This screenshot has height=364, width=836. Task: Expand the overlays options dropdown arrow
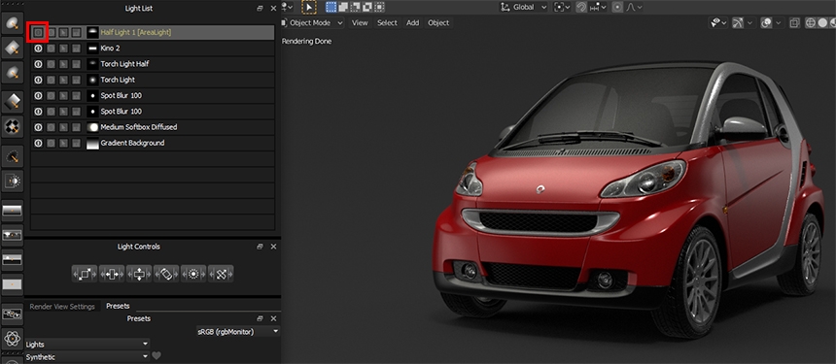point(780,23)
